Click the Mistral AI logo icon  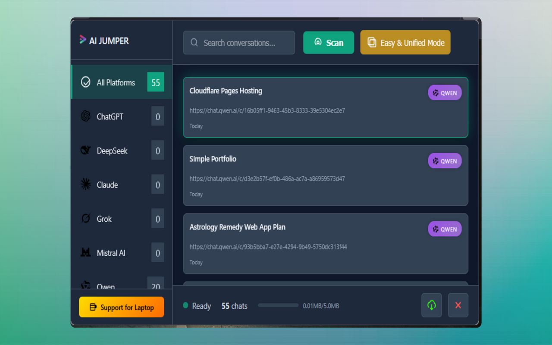(x=85, y=253)
